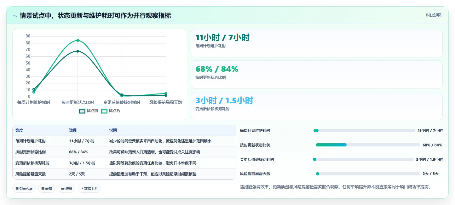Click the description starting 提前量增加有助于干预

(x=153, y=174)
